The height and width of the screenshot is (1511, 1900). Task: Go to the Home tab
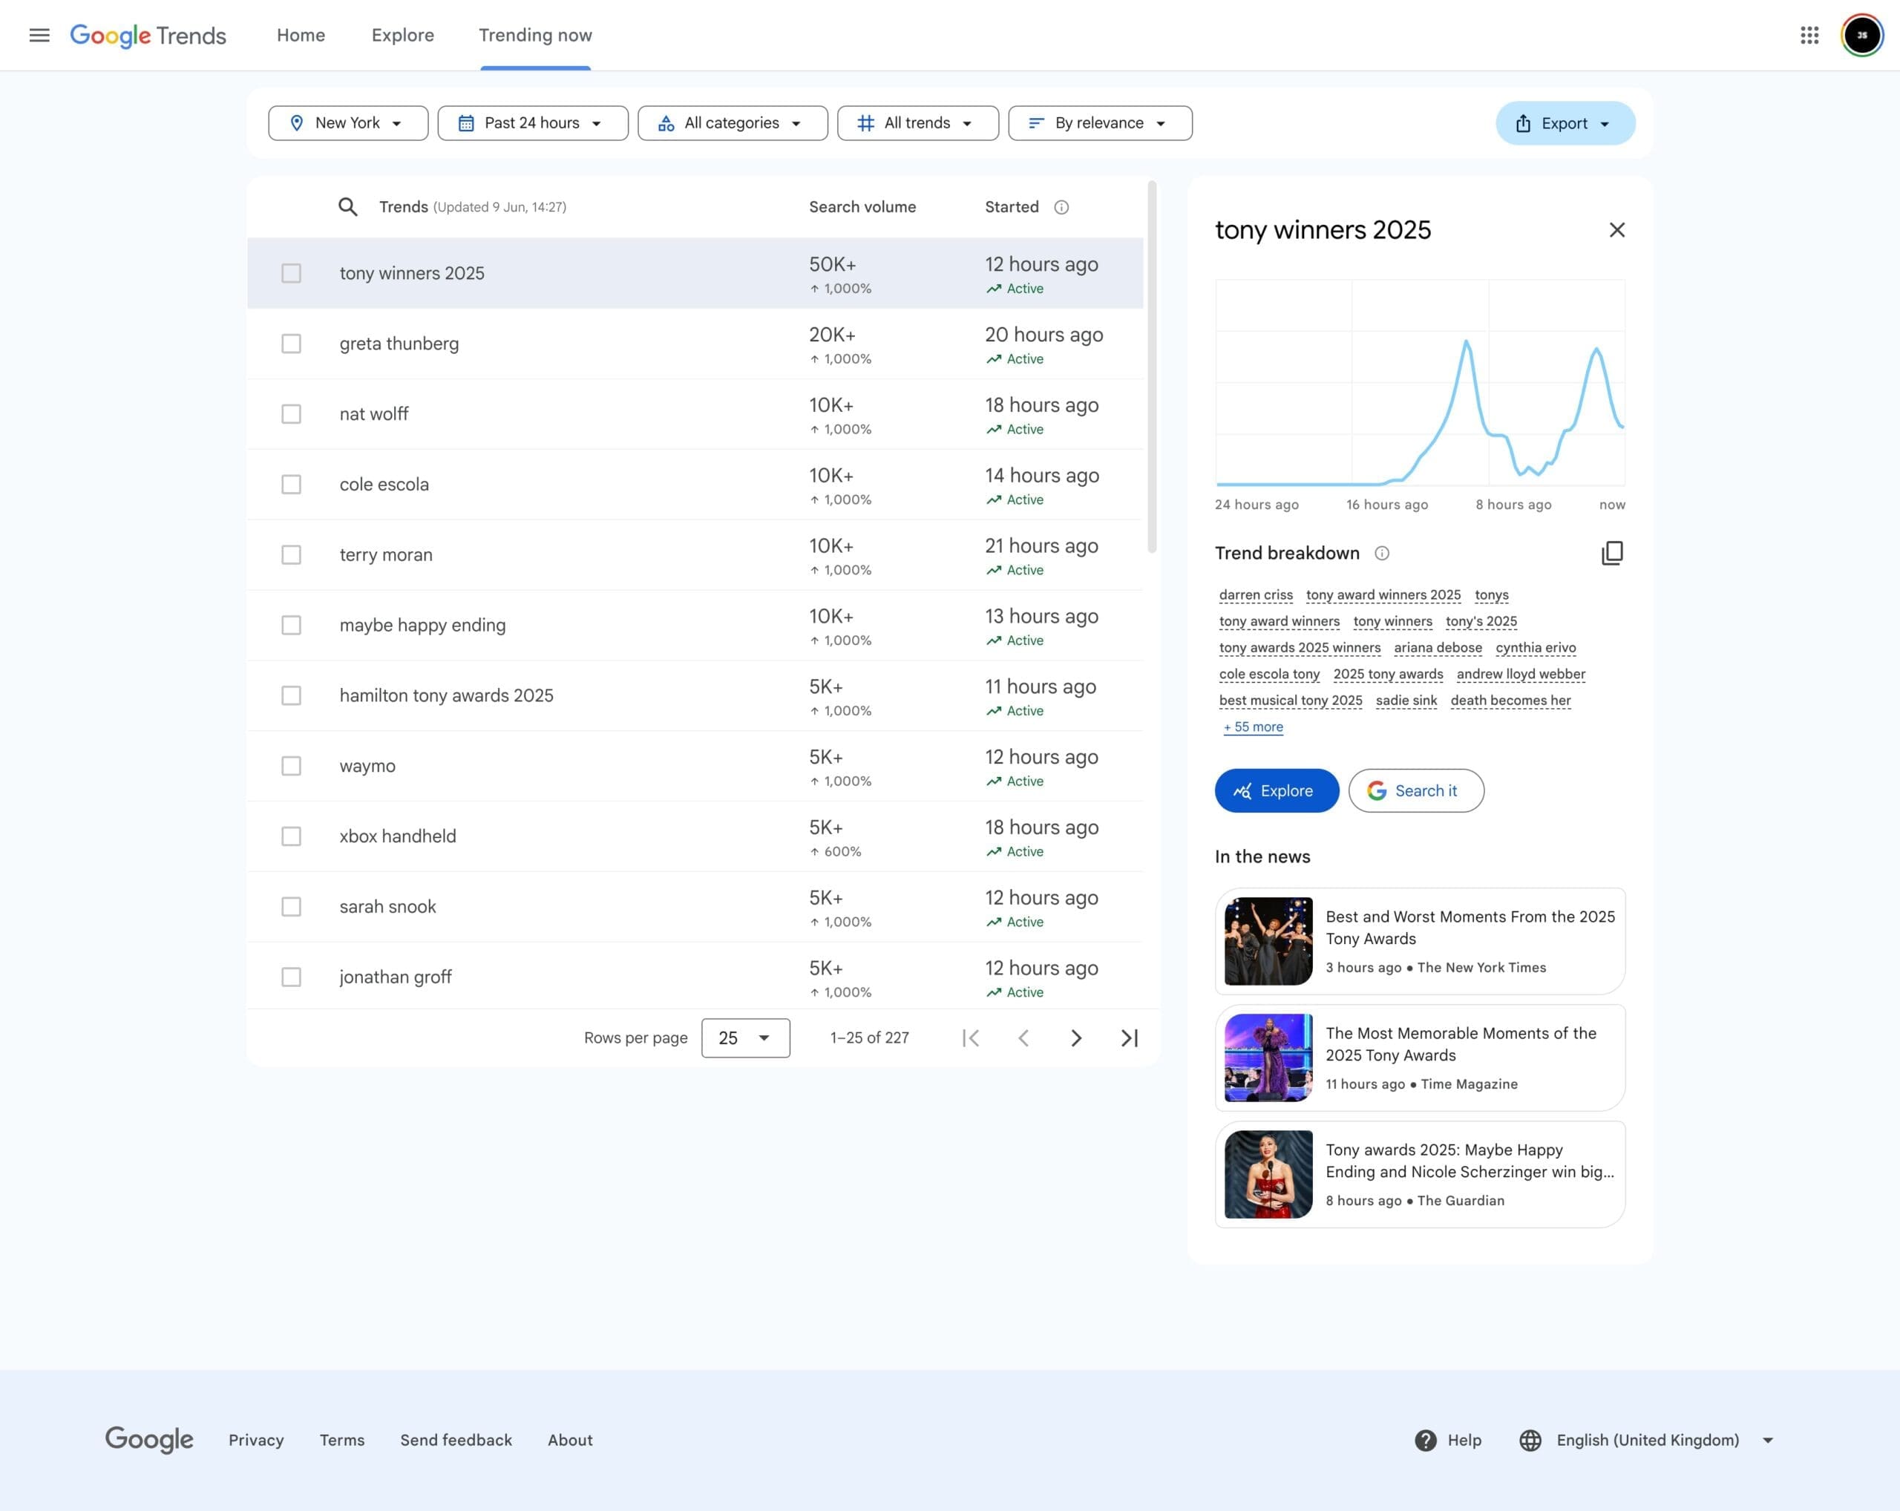pos(301,35)
